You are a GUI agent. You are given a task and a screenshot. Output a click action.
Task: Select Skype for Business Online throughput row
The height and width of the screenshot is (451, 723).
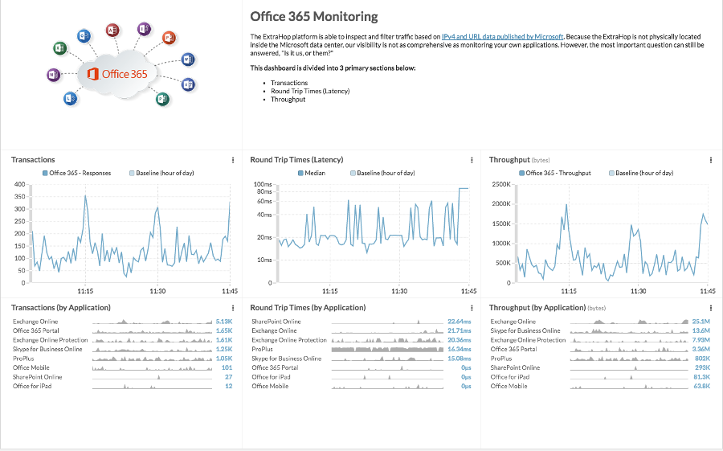tap(600, 330)
